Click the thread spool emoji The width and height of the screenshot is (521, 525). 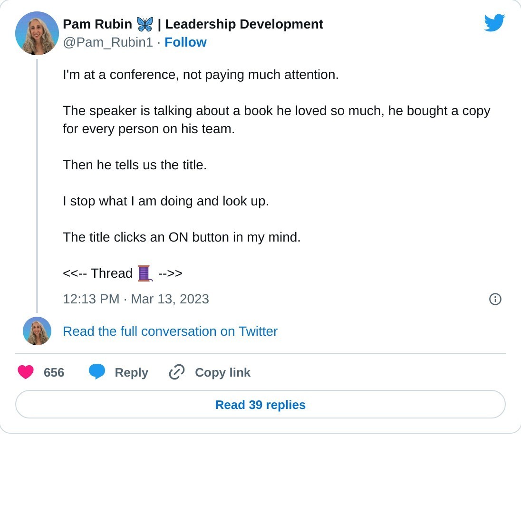[x=144, y=273]
